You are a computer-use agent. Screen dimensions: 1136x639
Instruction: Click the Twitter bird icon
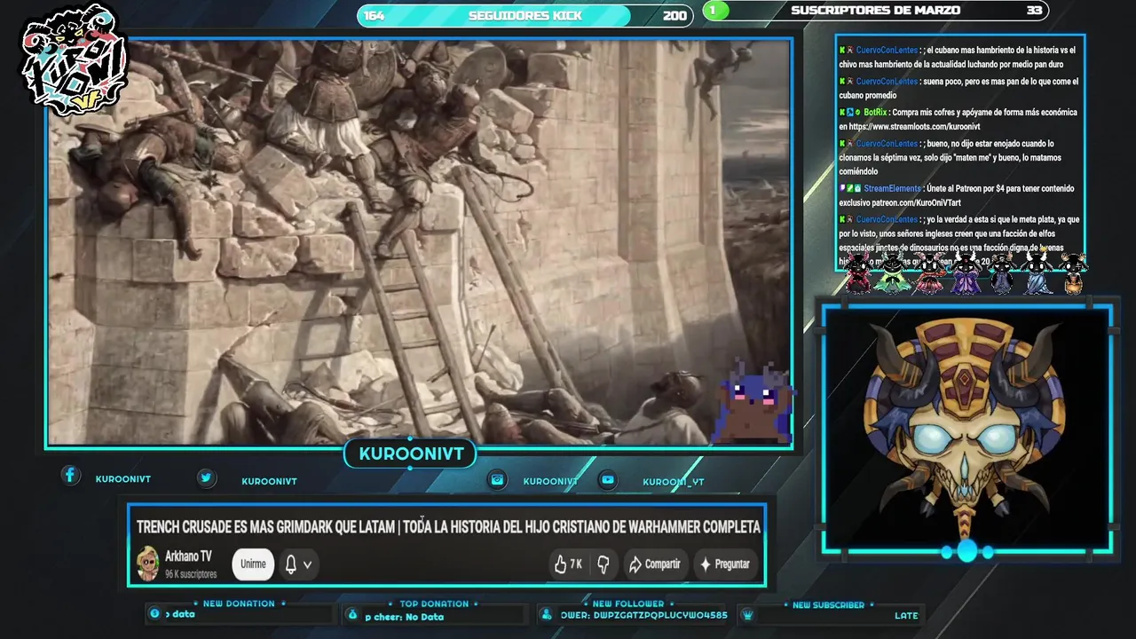click(206, 478)
